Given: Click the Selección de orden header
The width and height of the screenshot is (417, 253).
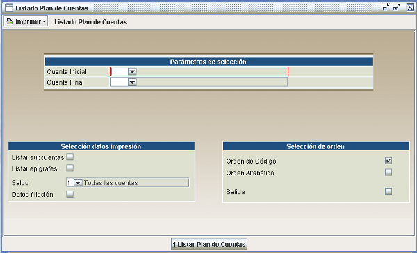Looking at the screenshot, I should click(x=316, y=146).
